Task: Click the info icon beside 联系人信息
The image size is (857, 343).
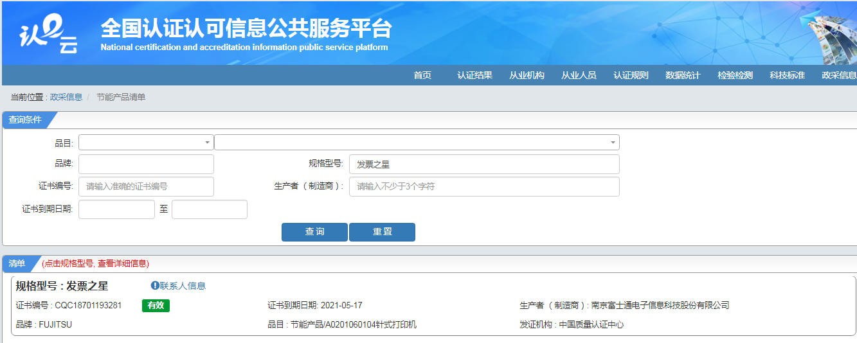Action: [x=155, y=286]
